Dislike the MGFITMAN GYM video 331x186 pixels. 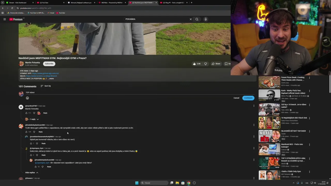pyautogui.click(x=206, y=64)
